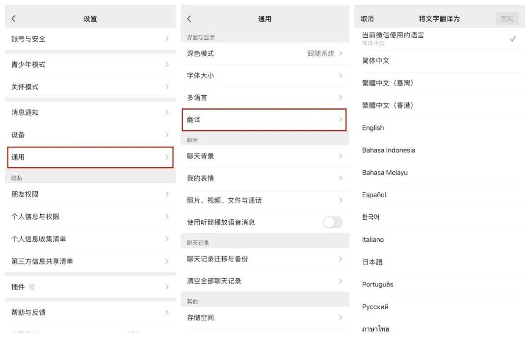Tap the 完成 button
The height and width of the screenshot is (337, 530).
[507, 19]
